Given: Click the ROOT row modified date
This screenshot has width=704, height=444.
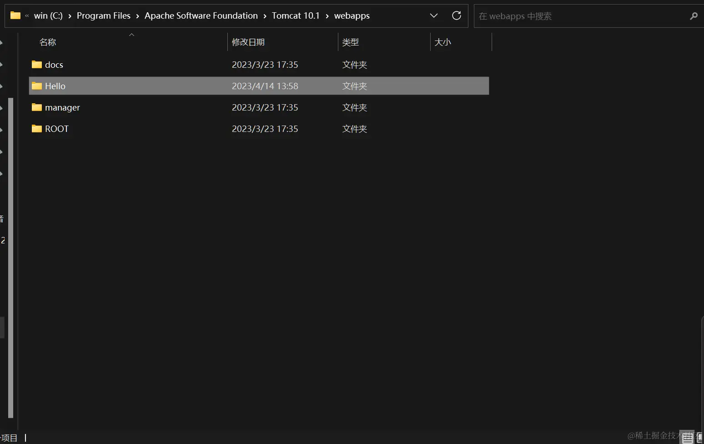Looking at the screenshot, I should pyautogui.click(x=265, y=129).
